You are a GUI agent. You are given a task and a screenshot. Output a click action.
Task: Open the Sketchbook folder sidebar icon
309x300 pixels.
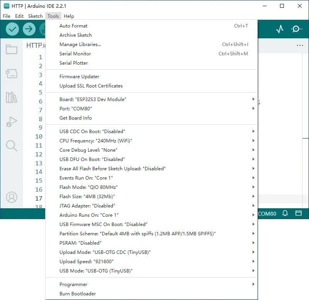point(12,50)
